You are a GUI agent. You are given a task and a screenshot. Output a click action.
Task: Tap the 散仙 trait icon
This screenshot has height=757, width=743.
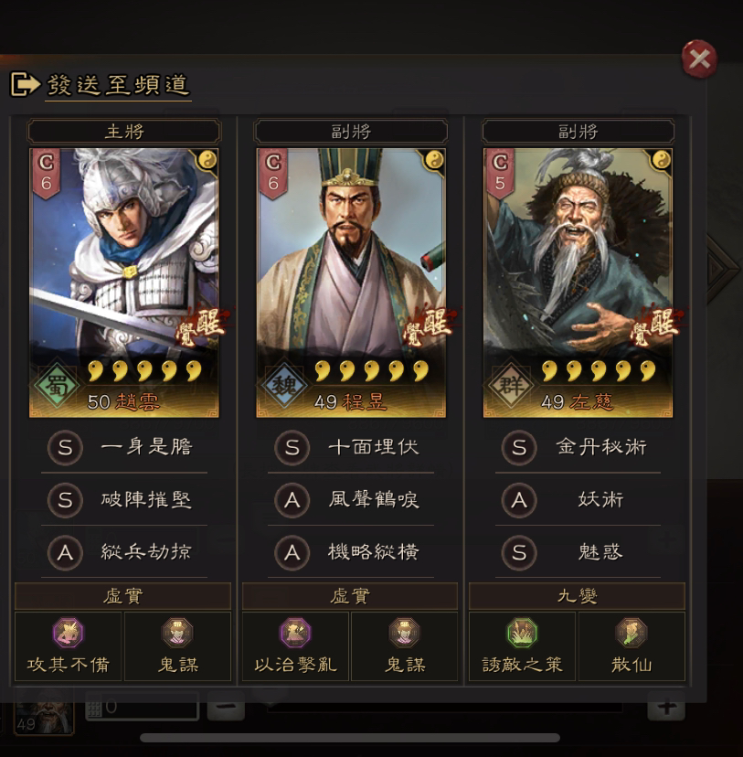[632, 633]
